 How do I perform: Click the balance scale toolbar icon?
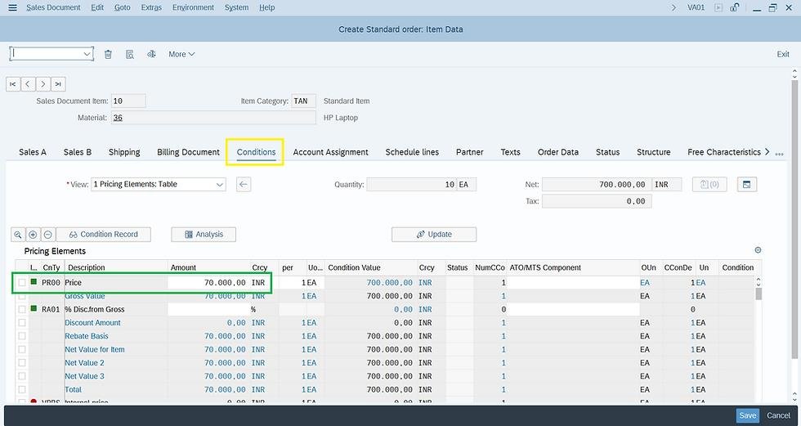151,54
